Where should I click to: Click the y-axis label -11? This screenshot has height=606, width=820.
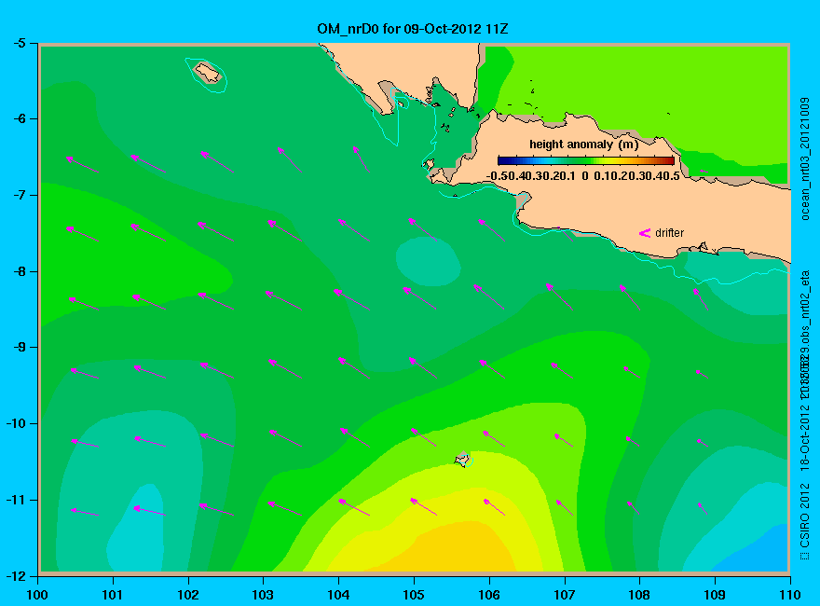pyautogui.click(x=15, y=500)
